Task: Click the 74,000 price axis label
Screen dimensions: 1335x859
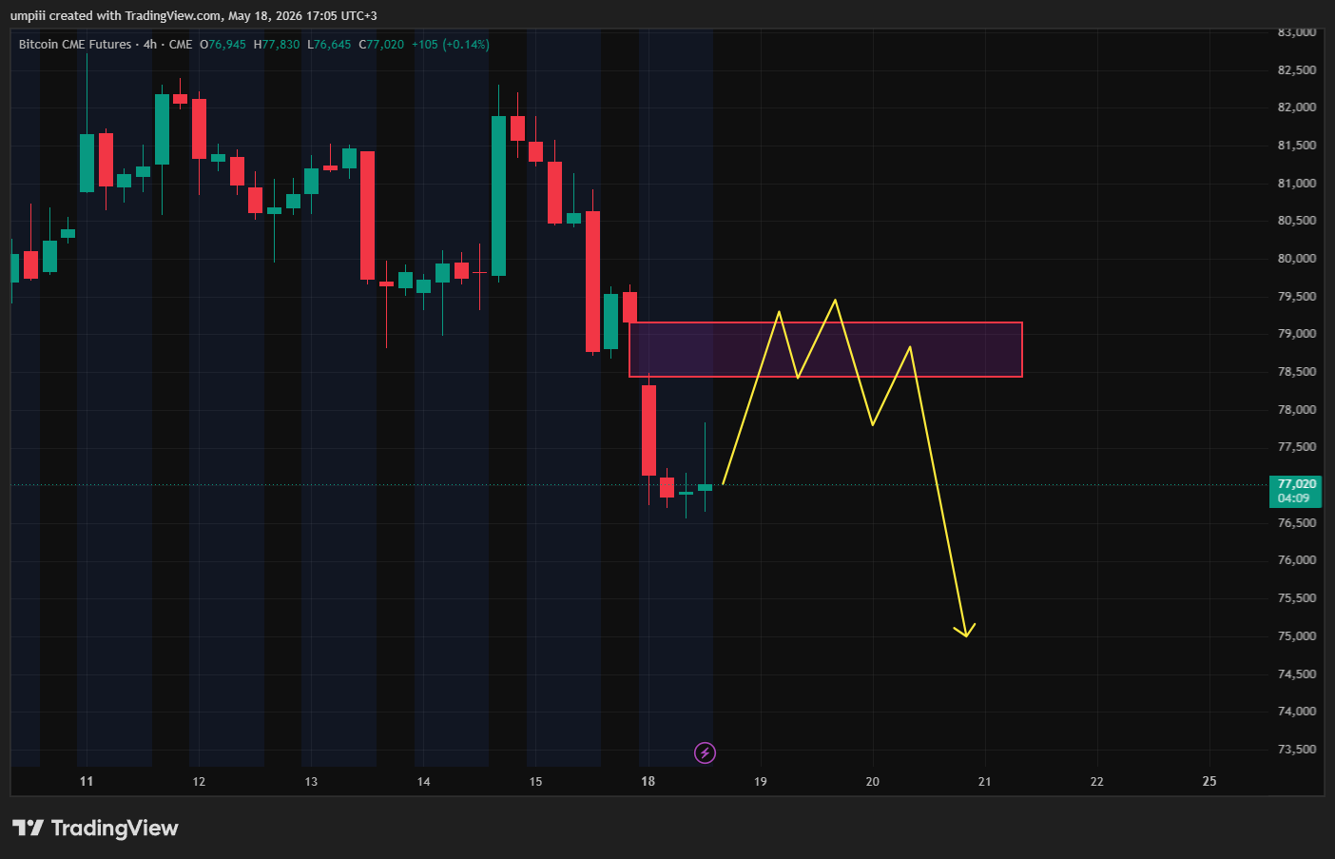Action: (x=1297, y=712)
